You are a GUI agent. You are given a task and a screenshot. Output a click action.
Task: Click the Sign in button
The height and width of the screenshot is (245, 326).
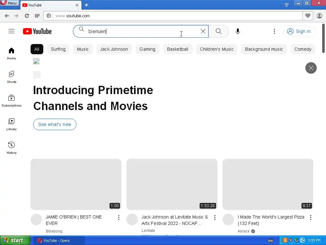[x=299, y=31]
